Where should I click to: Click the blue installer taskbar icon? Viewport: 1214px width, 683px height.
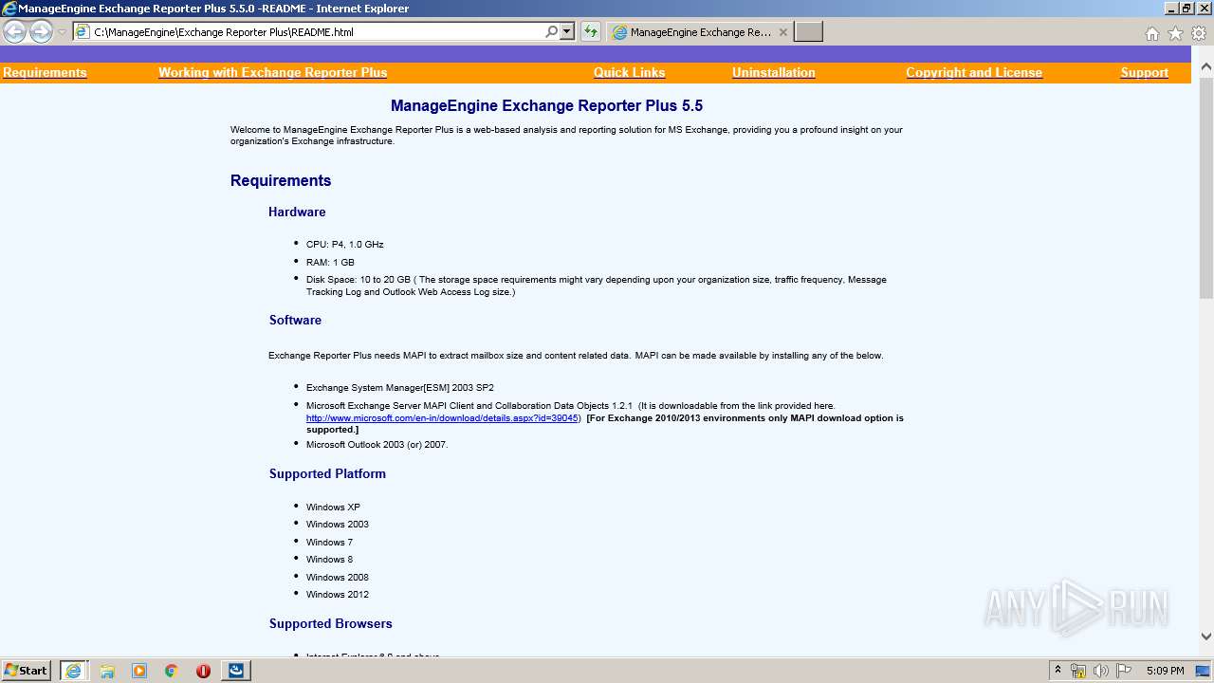coord(236,671)
